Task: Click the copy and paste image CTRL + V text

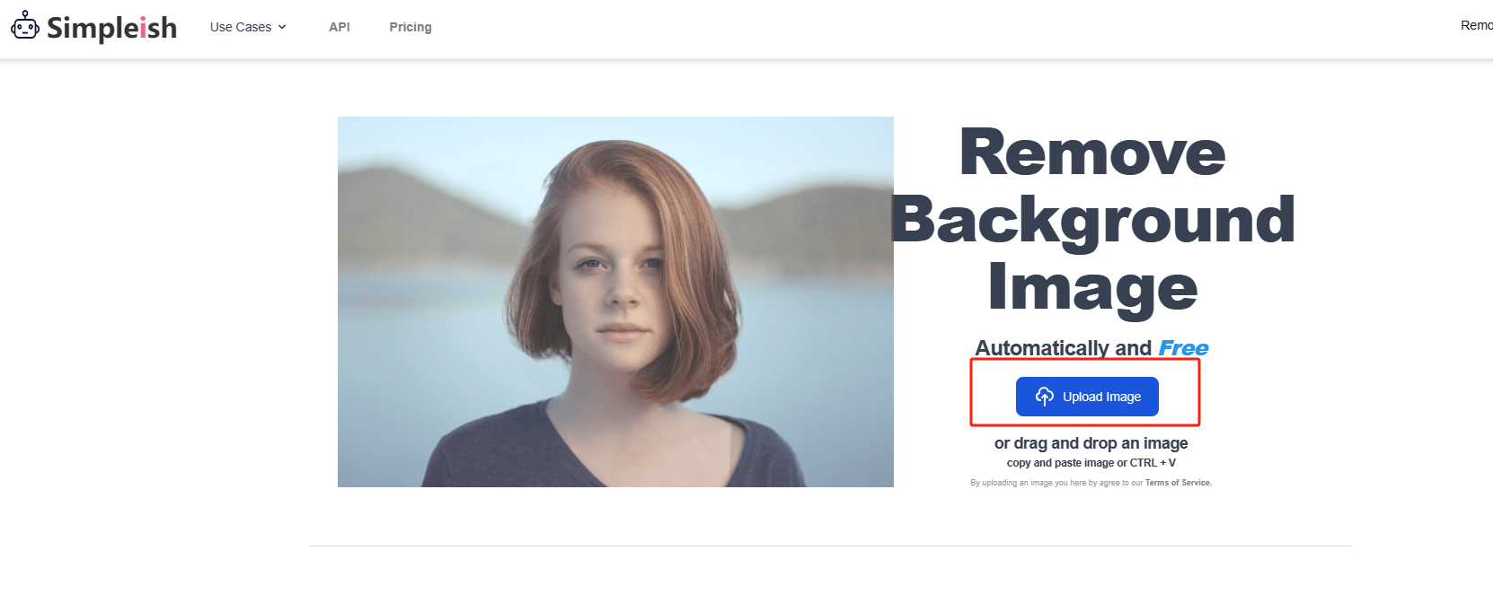Action: 1091,463
